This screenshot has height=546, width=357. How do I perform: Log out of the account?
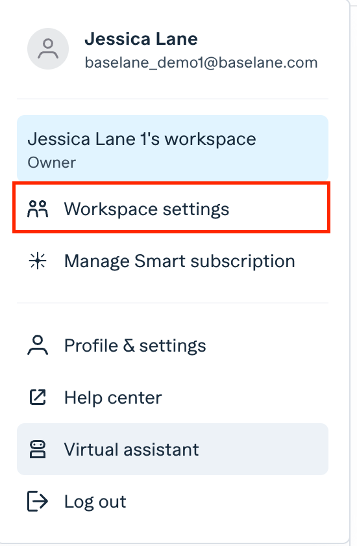coord(173,501)
